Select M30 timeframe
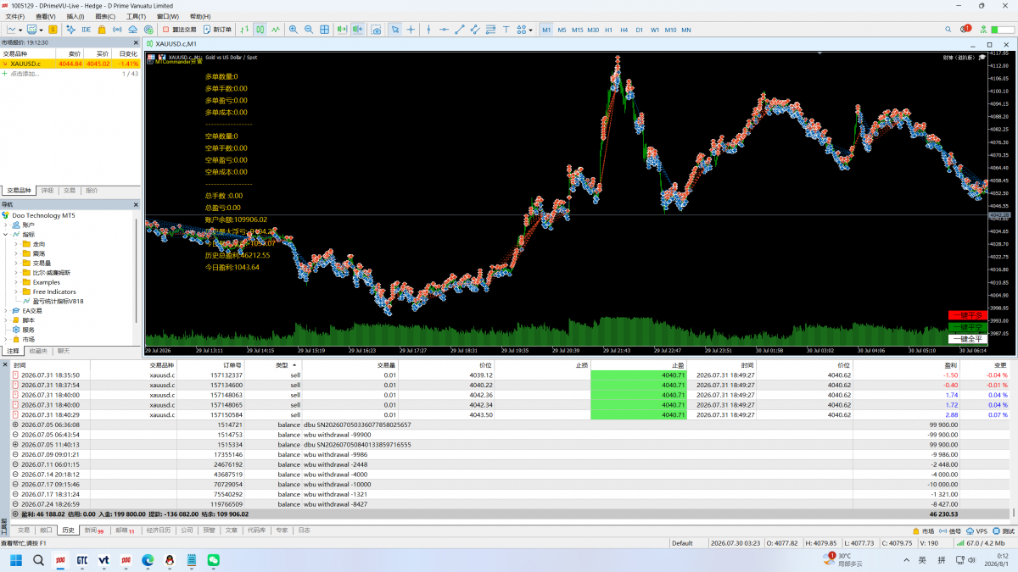The image size is (1018, 572). (593, 30)
